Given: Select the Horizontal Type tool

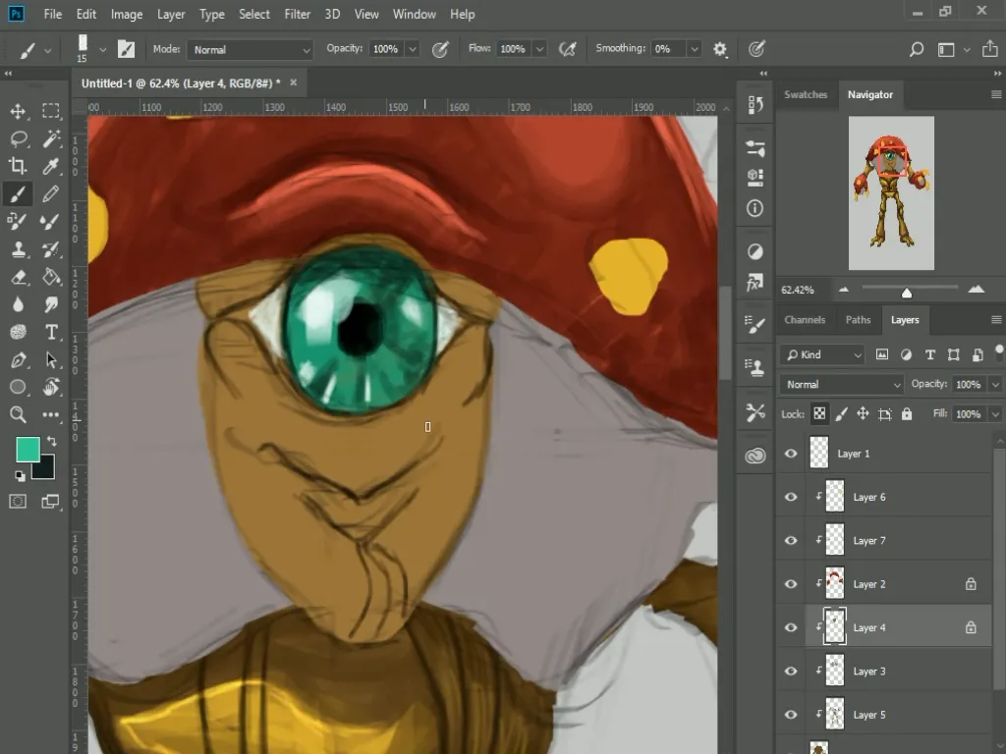Looking at the screenshot, I should [51, 332].
